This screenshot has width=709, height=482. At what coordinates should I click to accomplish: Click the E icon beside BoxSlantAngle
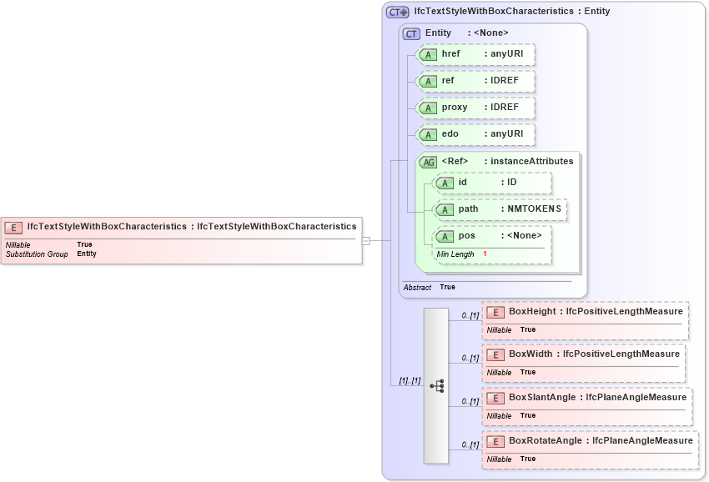tap(495, 398)
